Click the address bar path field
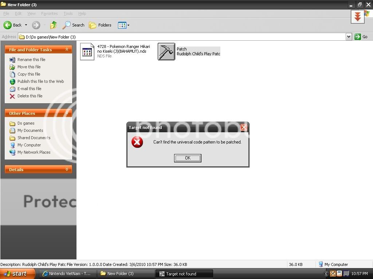The height and width of the screenshot is (279, 373). click(x=182, y=37)
